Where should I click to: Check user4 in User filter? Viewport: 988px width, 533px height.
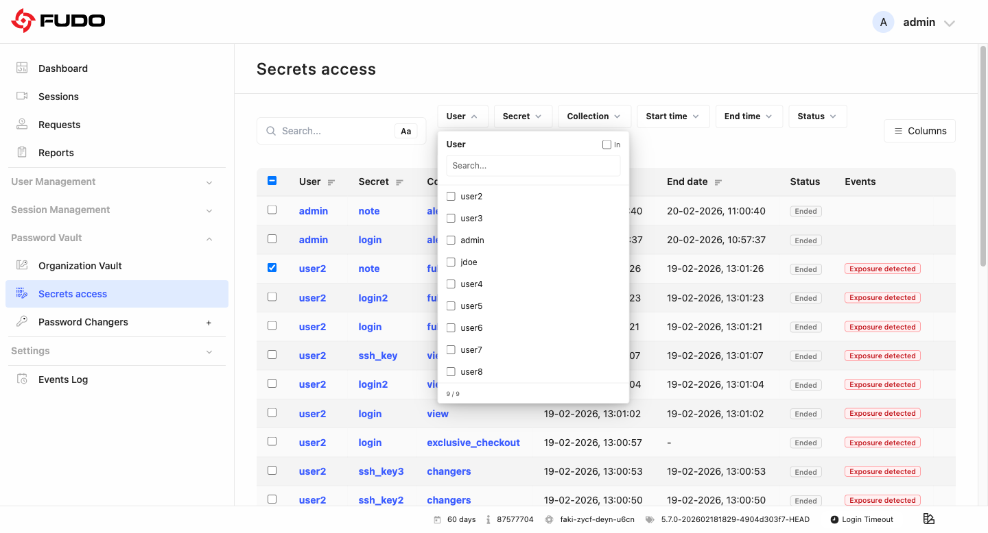451,284
